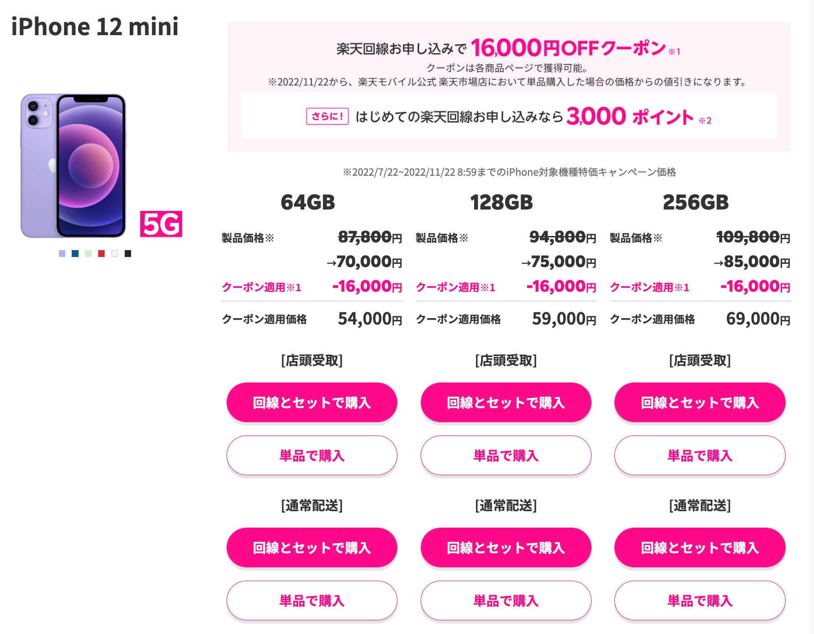
Task: Buy 128GB device only, store pickup
Action: (506, 456)
